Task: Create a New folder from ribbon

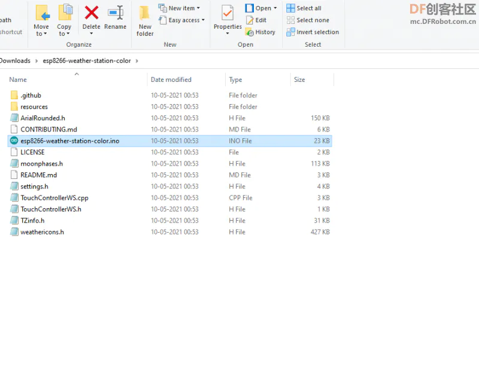Action: 145,21
